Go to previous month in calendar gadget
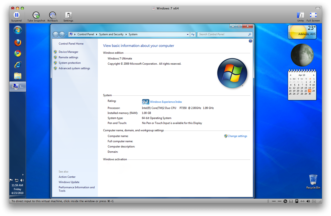Image resolution: width=331 pixels, height=216 pixels. (x=291, y=75)
